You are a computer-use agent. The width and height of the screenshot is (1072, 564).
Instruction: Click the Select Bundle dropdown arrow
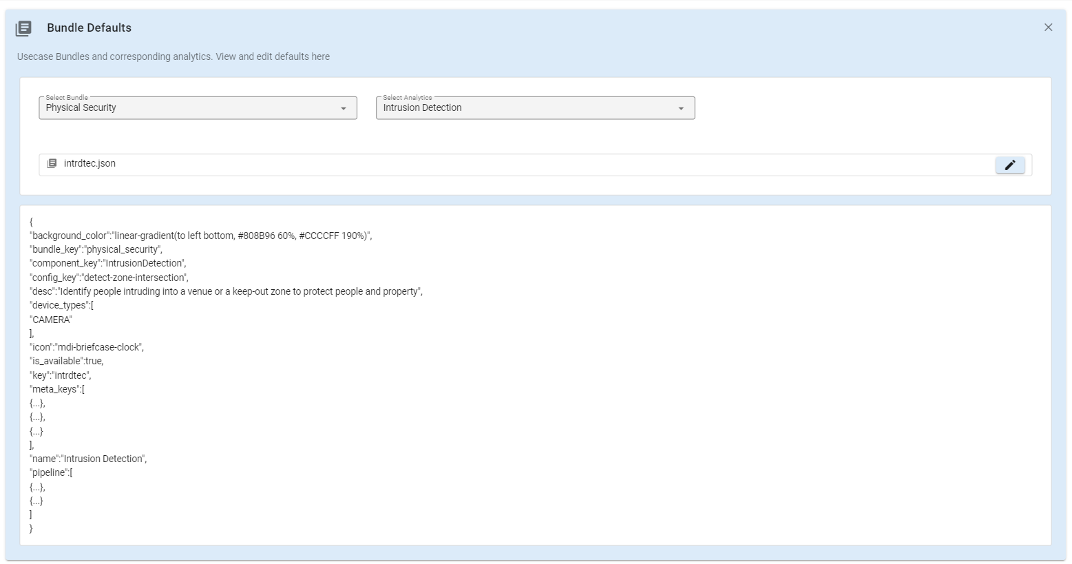(x=344, y=108)
